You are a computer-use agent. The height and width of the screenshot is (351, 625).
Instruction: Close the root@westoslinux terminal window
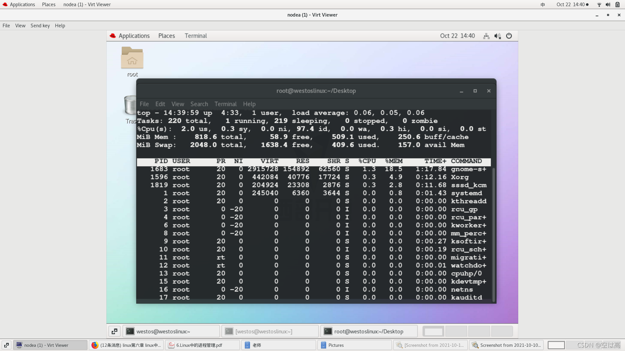[x=489, y=91]
